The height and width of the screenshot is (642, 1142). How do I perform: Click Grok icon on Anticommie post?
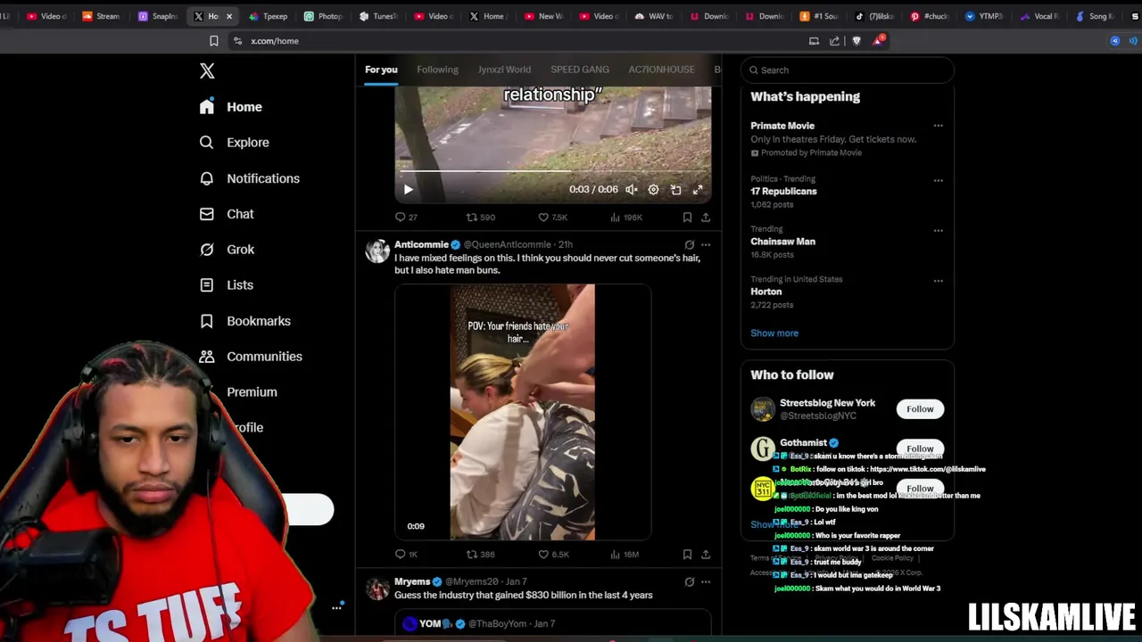pyautogui.click(x=689, y=244)
